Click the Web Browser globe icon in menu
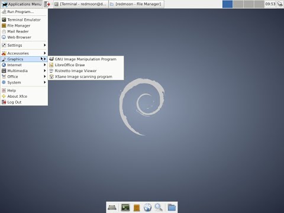 pyautogui.click(x=4, y=37)
